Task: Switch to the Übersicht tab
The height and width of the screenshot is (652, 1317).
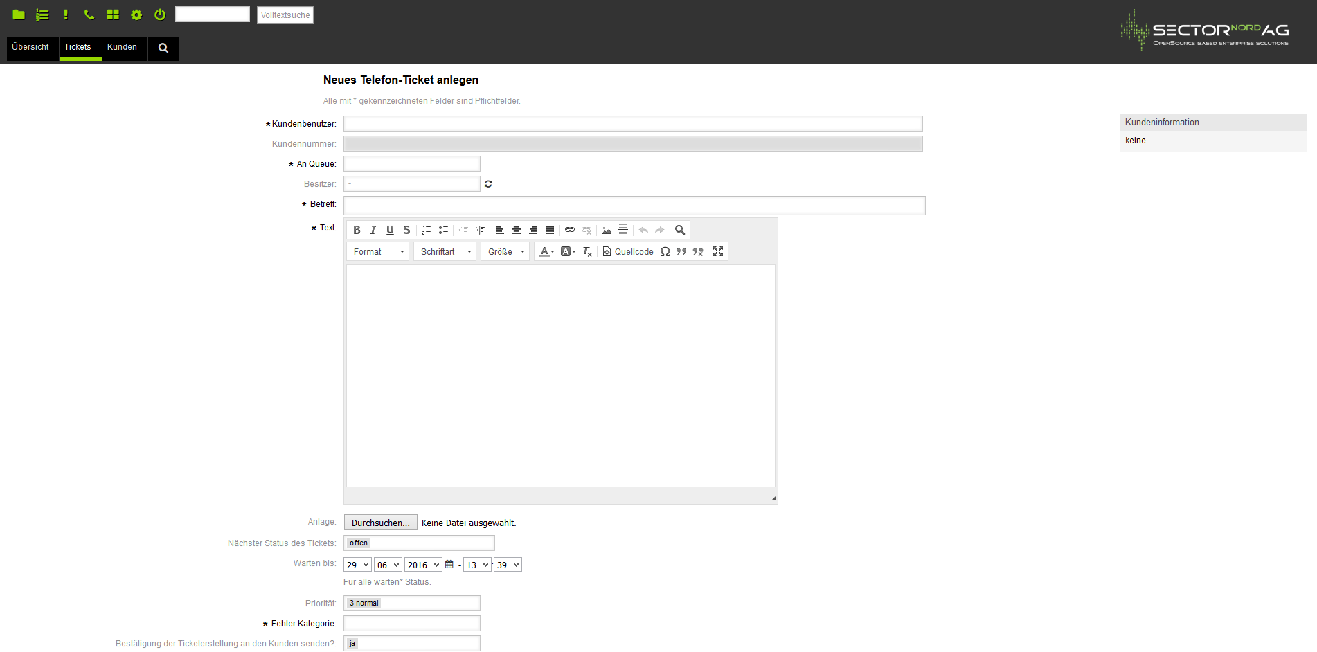Action: pyautogui.click(x=30, y=47)
